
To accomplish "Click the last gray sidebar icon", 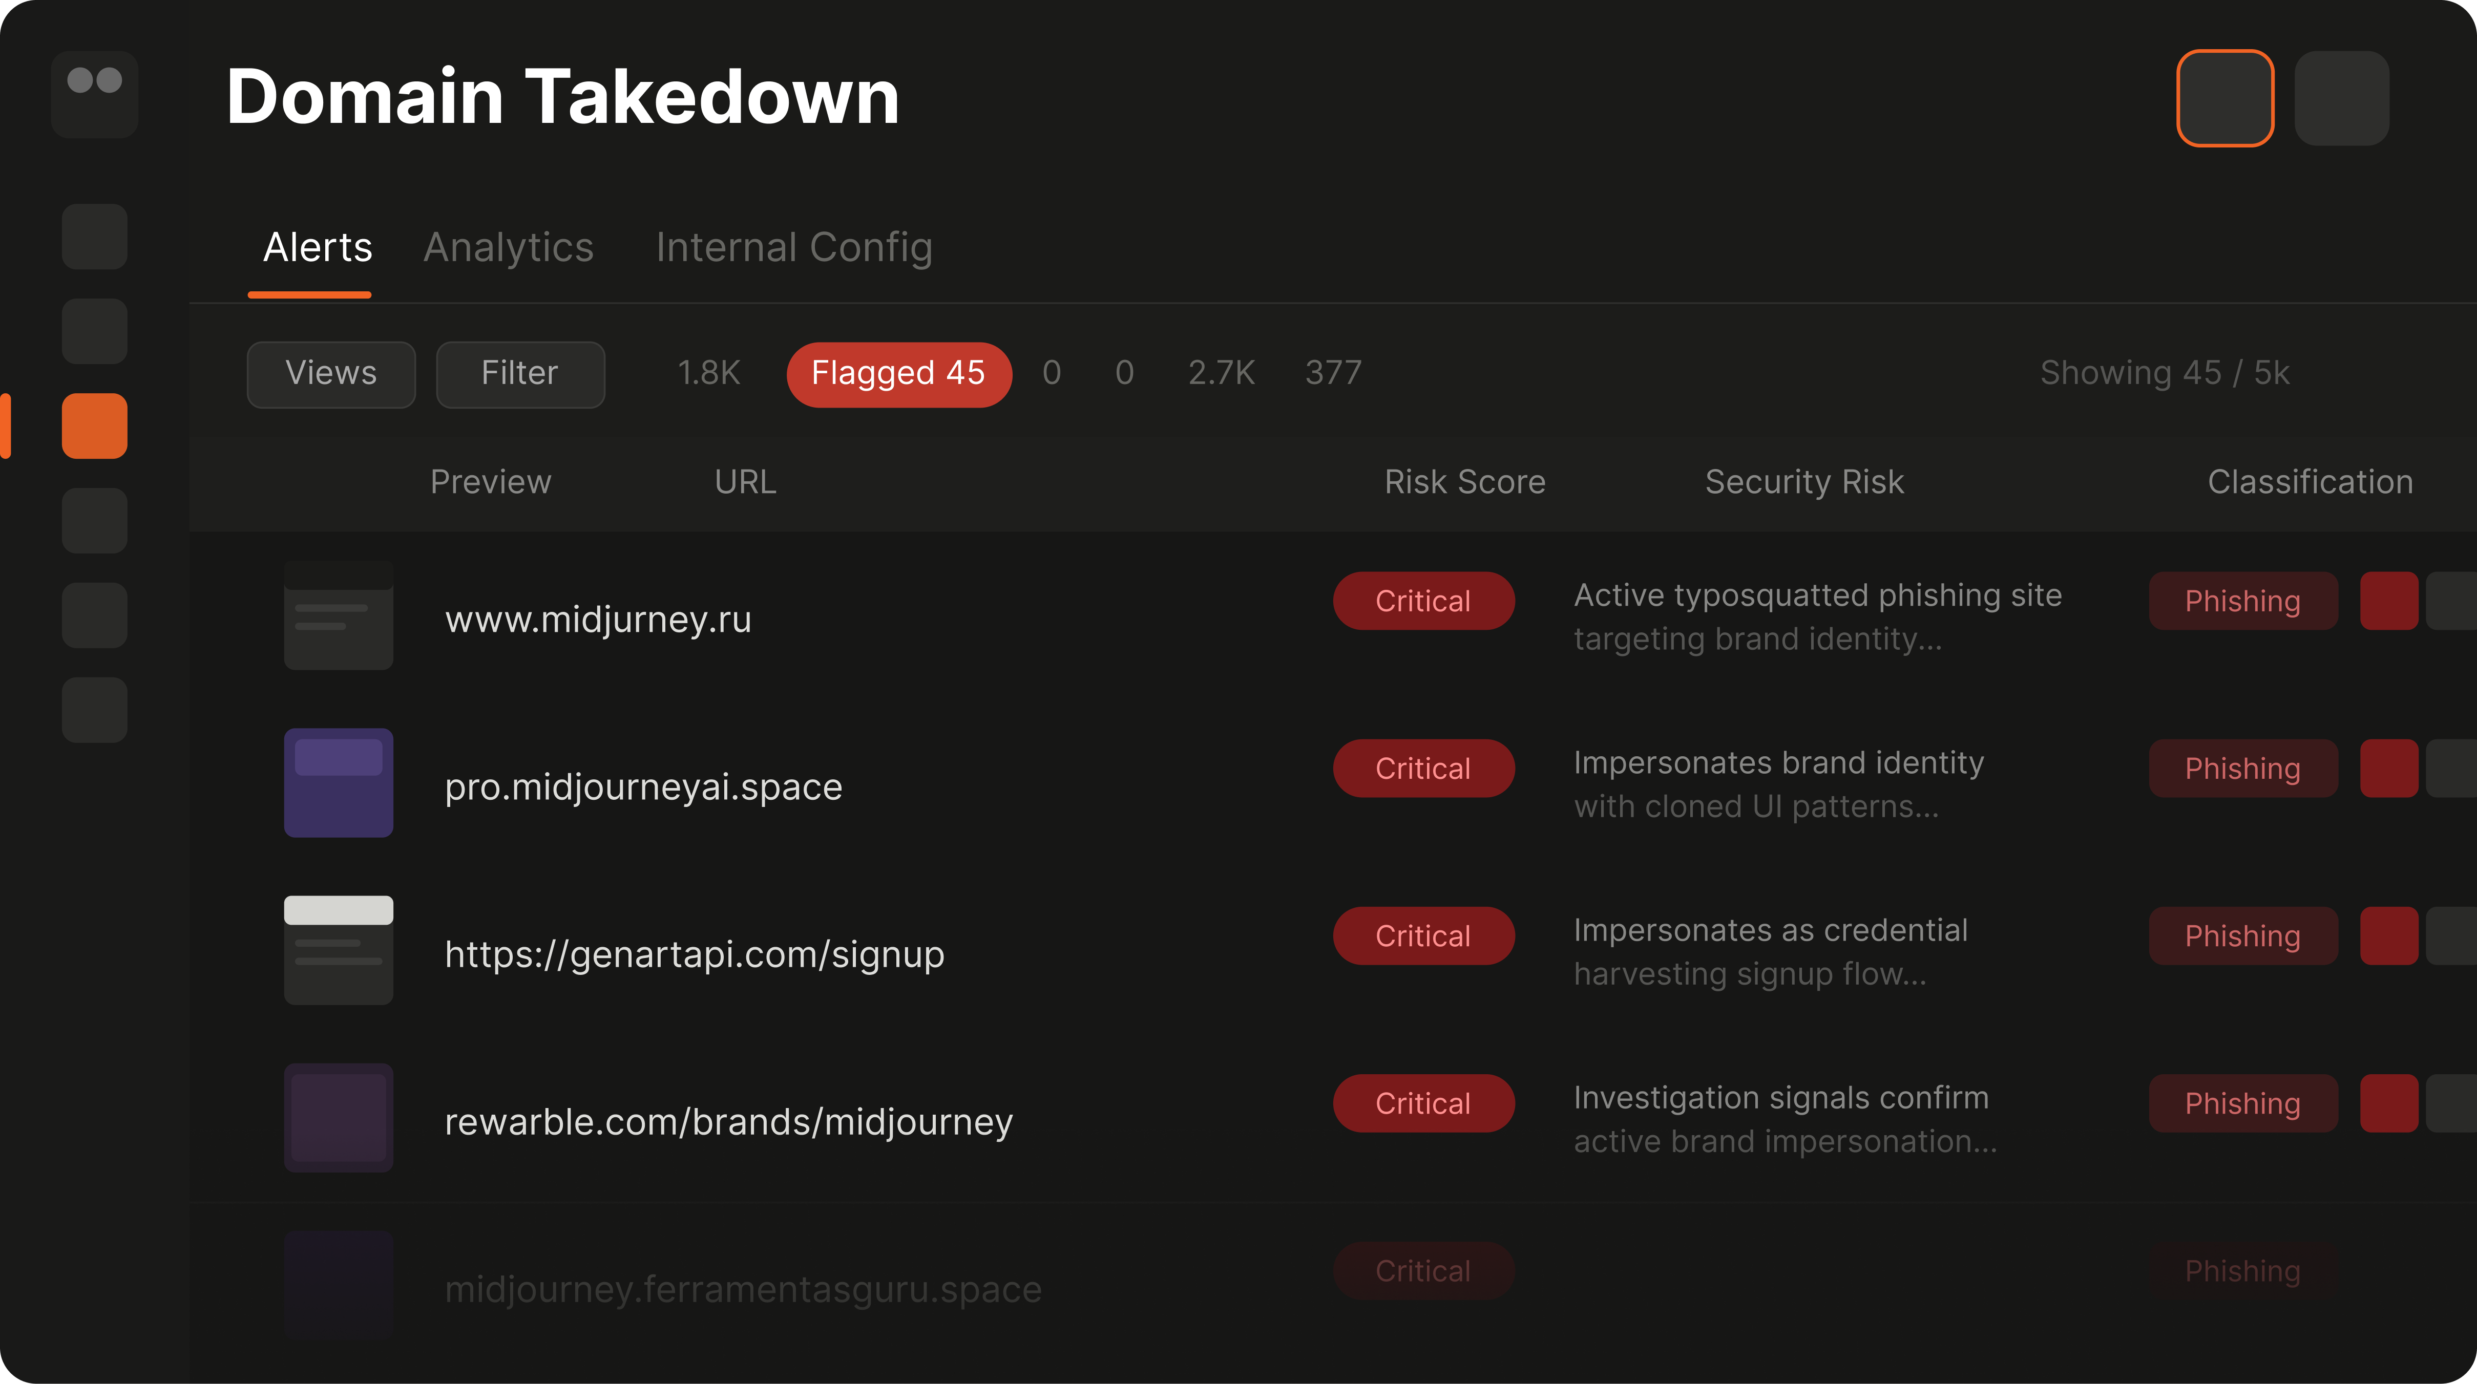I will click(x=94, y=709).
